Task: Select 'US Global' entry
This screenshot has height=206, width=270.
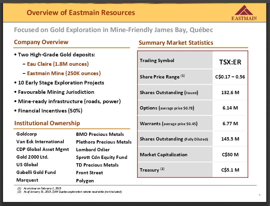Action: point(27,165)
